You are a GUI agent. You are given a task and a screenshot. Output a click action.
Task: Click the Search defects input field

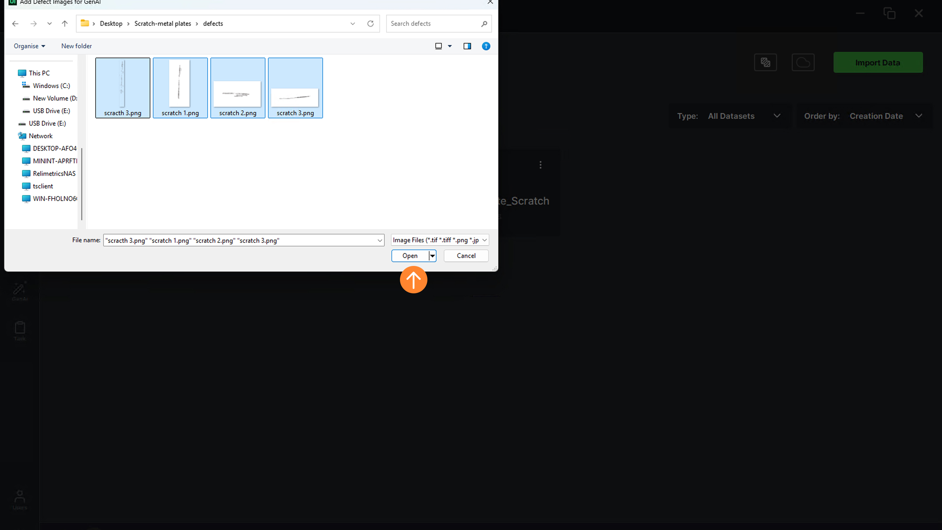pos(433,24)
